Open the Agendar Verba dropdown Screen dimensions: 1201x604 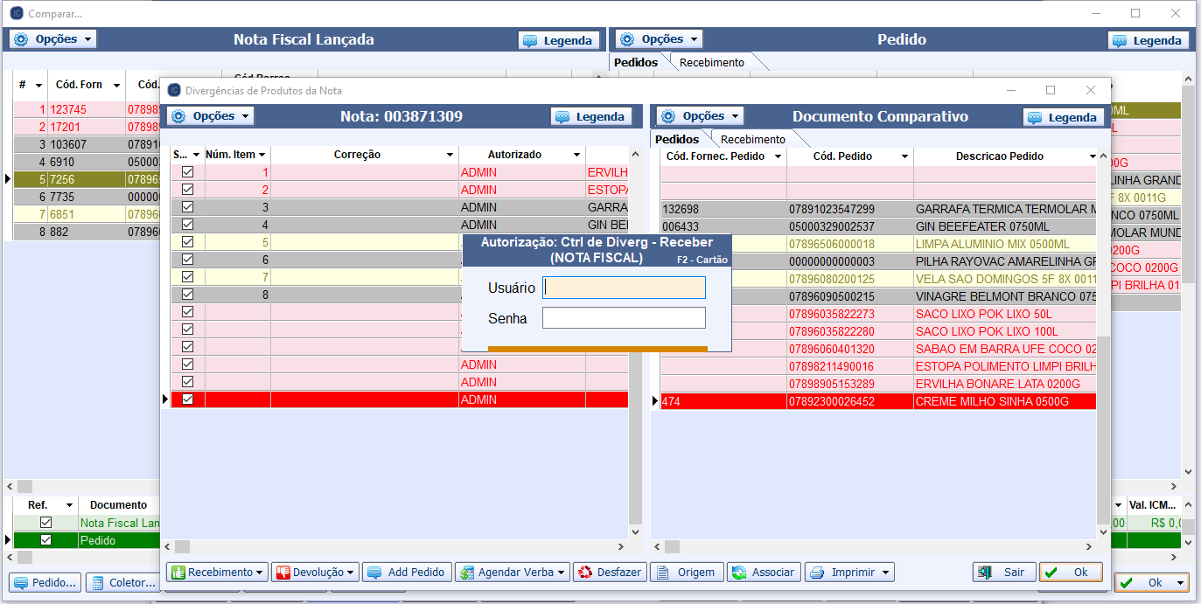pos(512,573)
